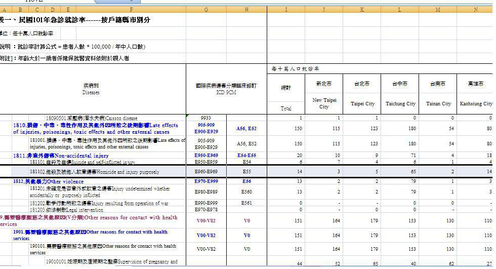Click the 190101 Other reasons sub-row label
Viewport: 496px width, 269px height.
point(103,249)
